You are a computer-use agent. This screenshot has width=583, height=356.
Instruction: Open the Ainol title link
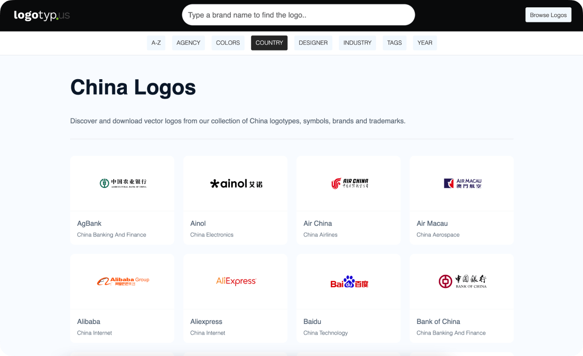(x=198, y=223)
